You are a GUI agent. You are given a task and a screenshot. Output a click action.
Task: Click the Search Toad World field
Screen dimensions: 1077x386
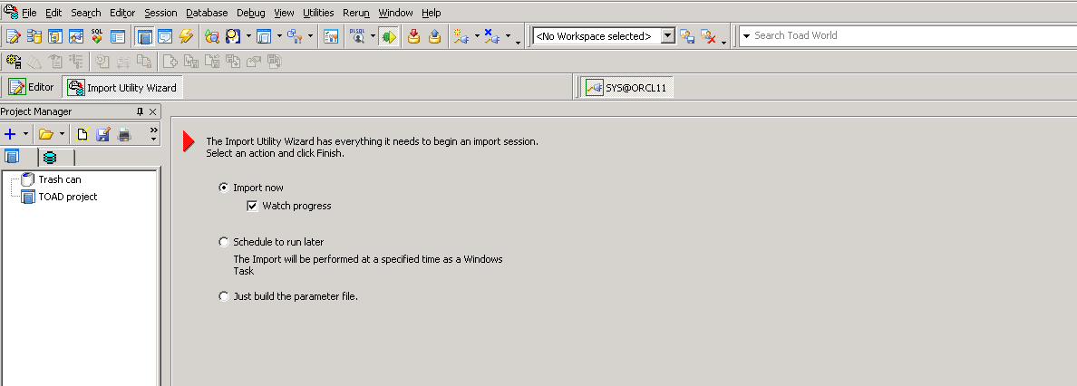point(907,36)
